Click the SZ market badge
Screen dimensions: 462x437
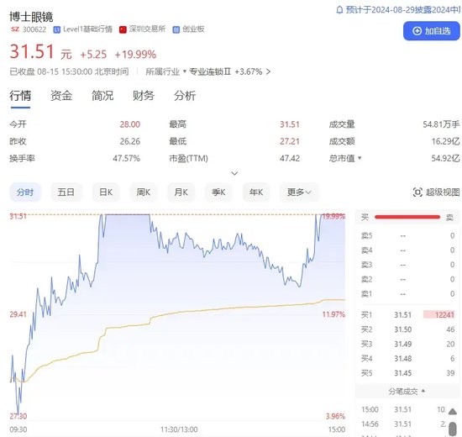tap(15, 29)
